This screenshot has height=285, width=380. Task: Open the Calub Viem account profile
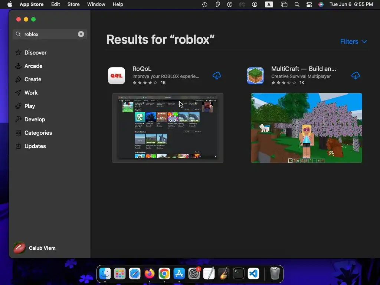35,248
